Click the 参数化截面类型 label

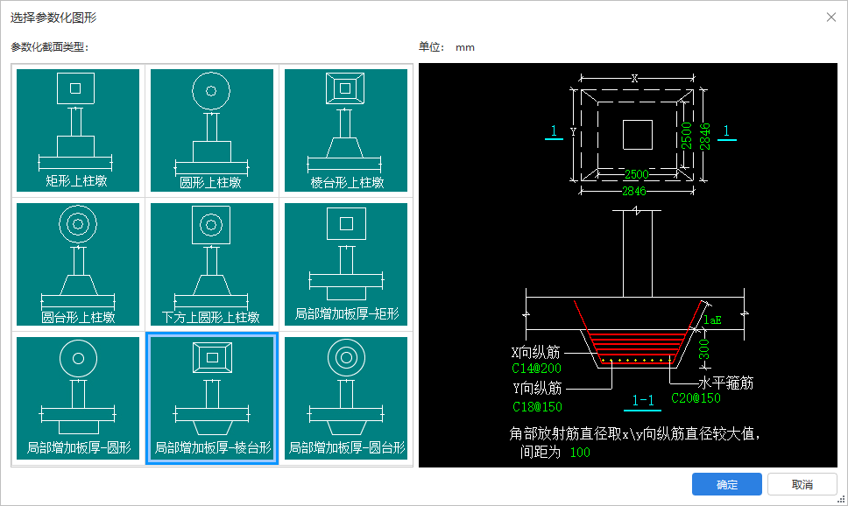(49, 47)
